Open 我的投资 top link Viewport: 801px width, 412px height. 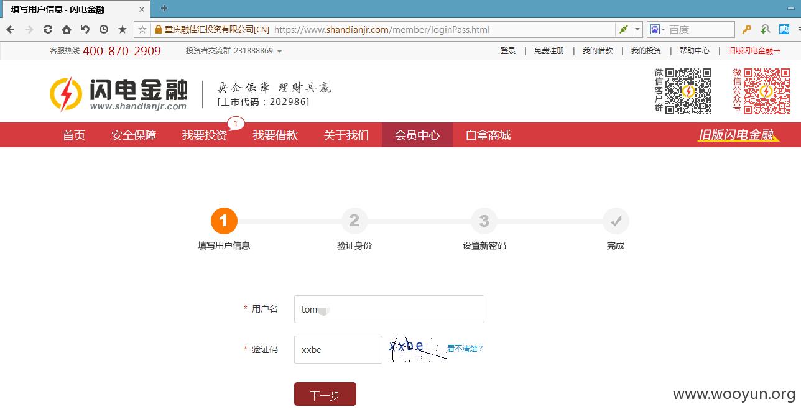click(646, 51)
